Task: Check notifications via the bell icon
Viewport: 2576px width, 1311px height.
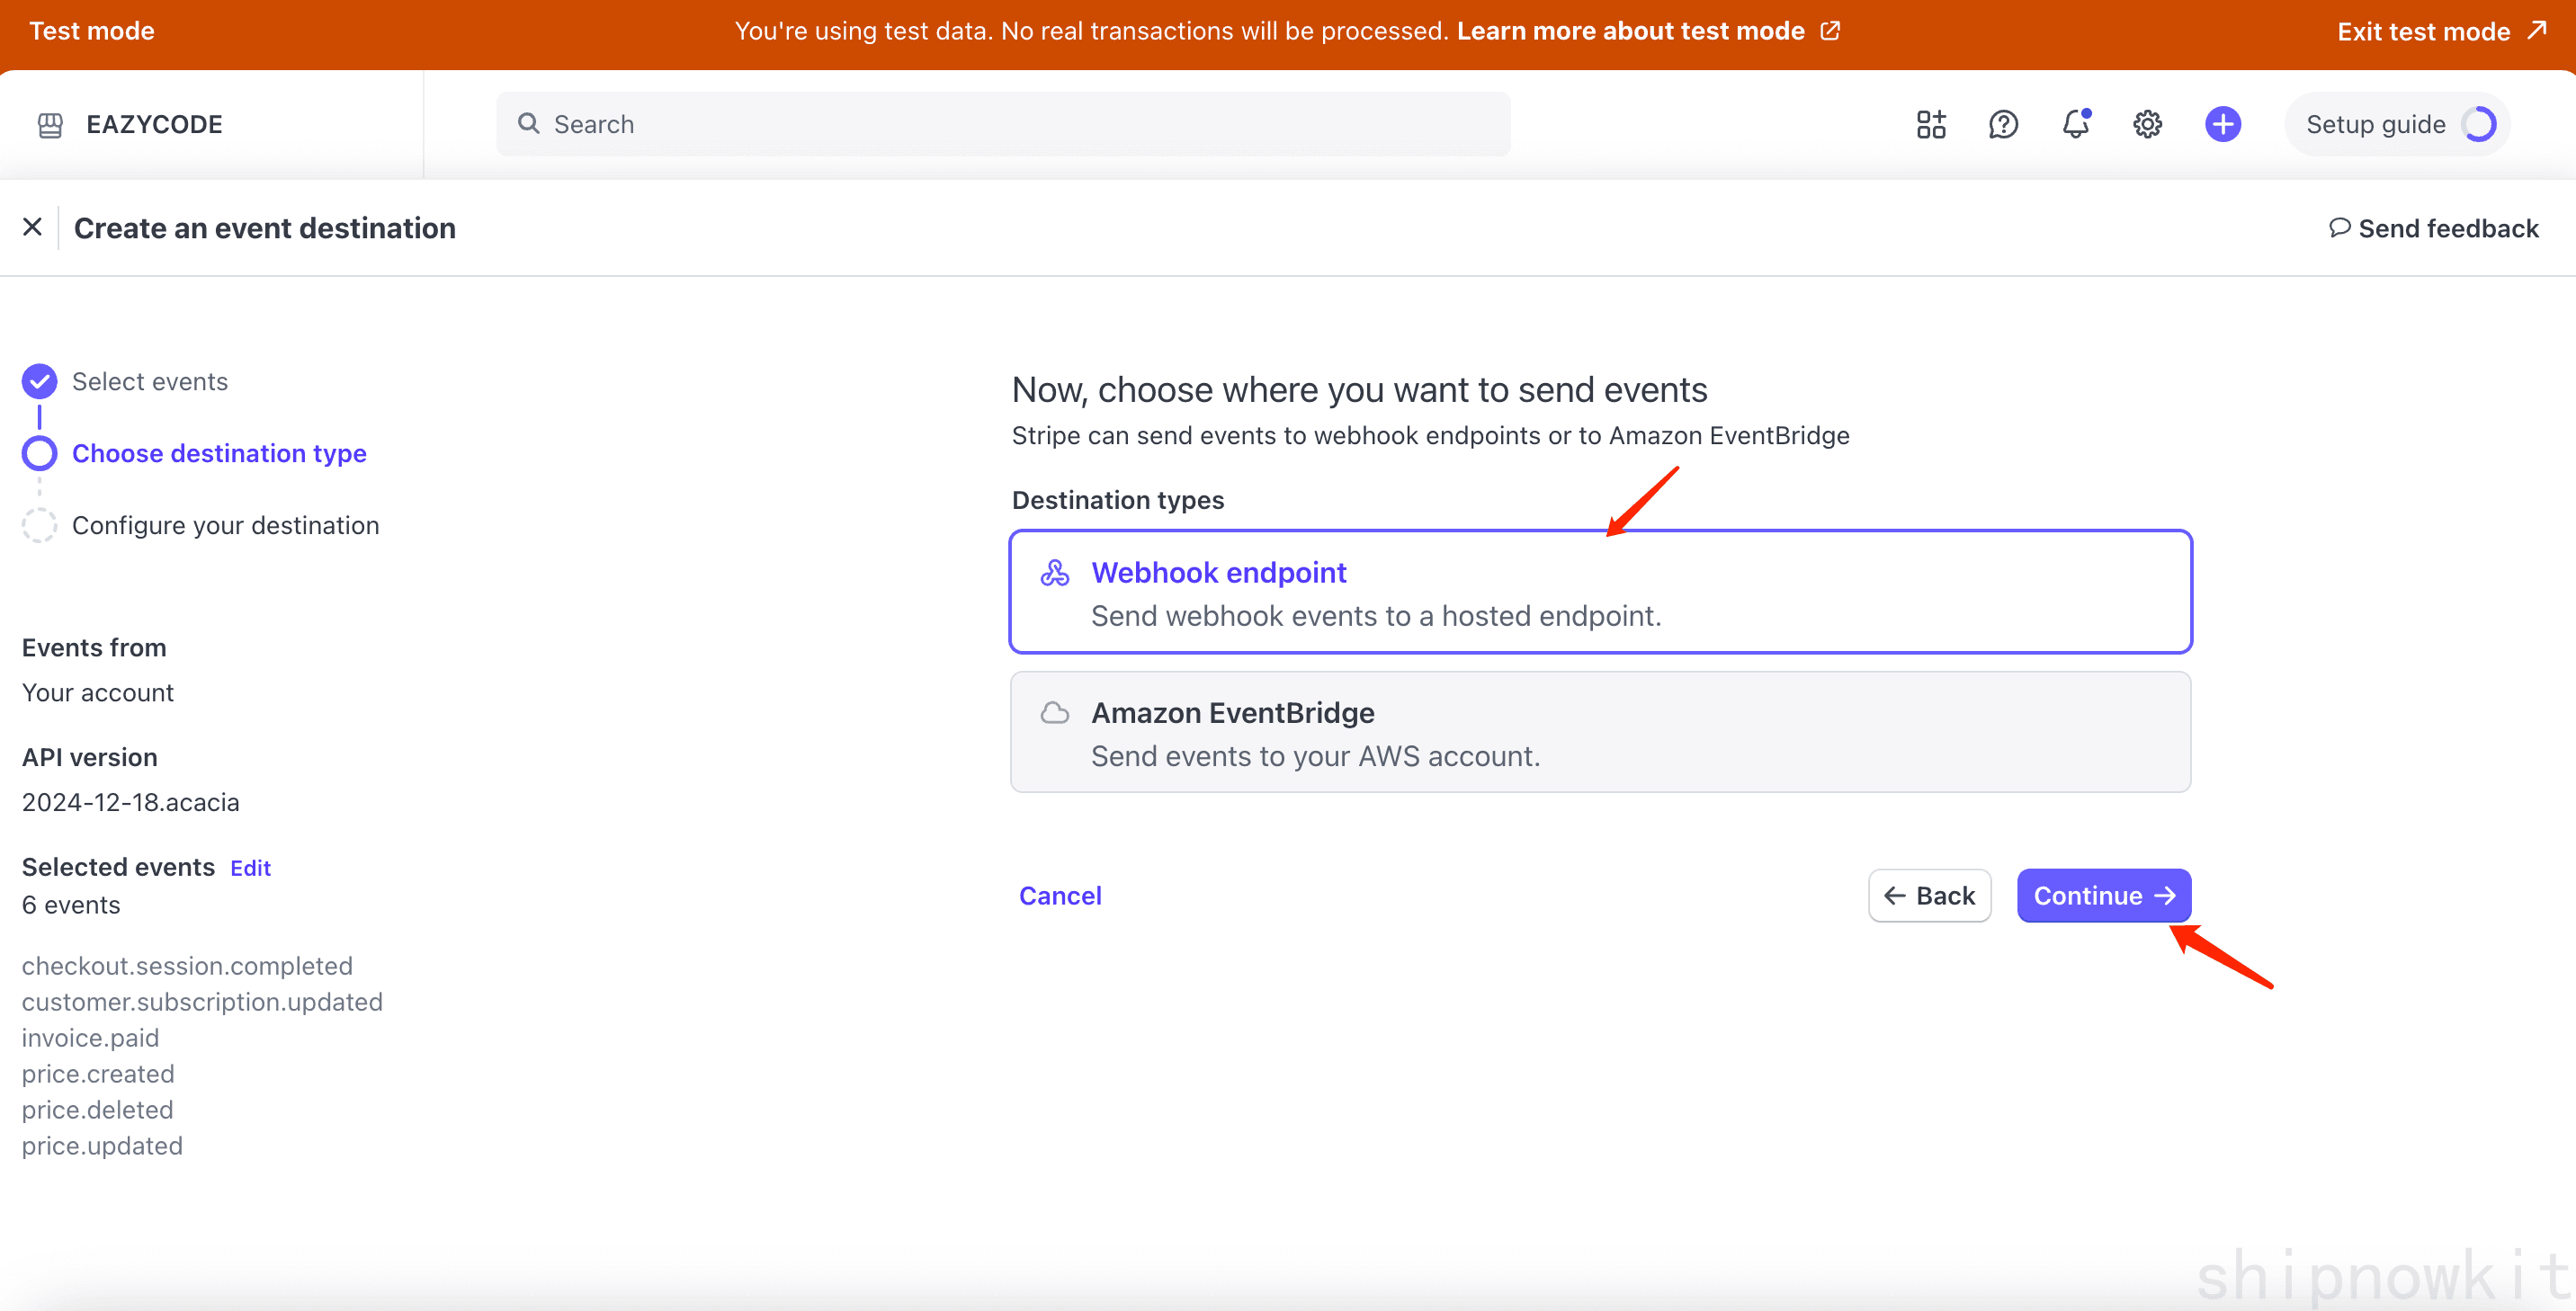Action: pyautogui.click(x=2075, y=123)
